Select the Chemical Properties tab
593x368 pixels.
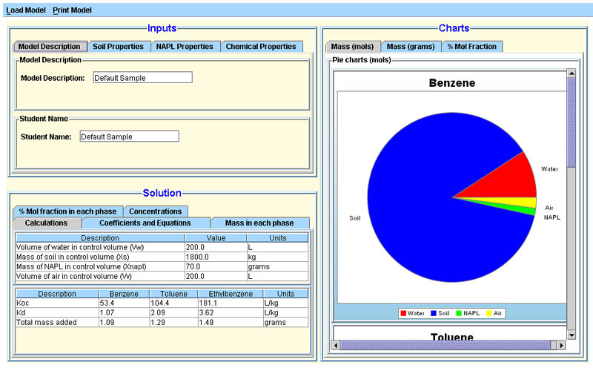[261, 46]
